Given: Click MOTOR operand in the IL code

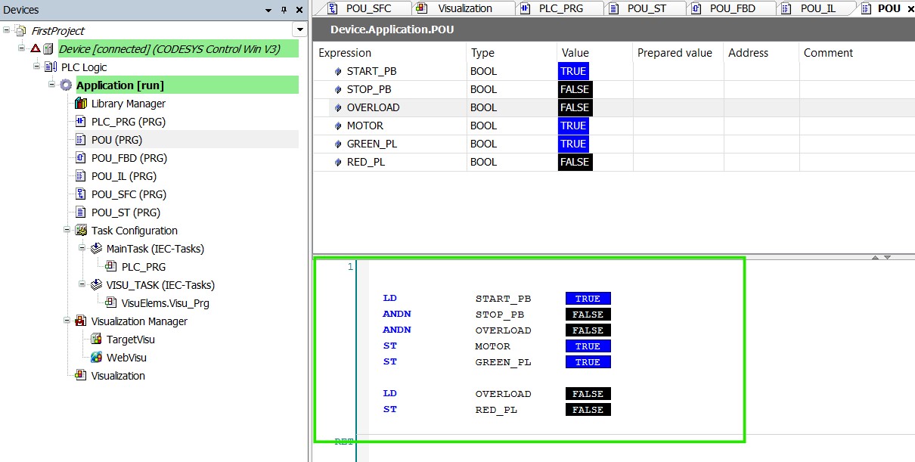Looking at the screenshot, I should point(493,346).
